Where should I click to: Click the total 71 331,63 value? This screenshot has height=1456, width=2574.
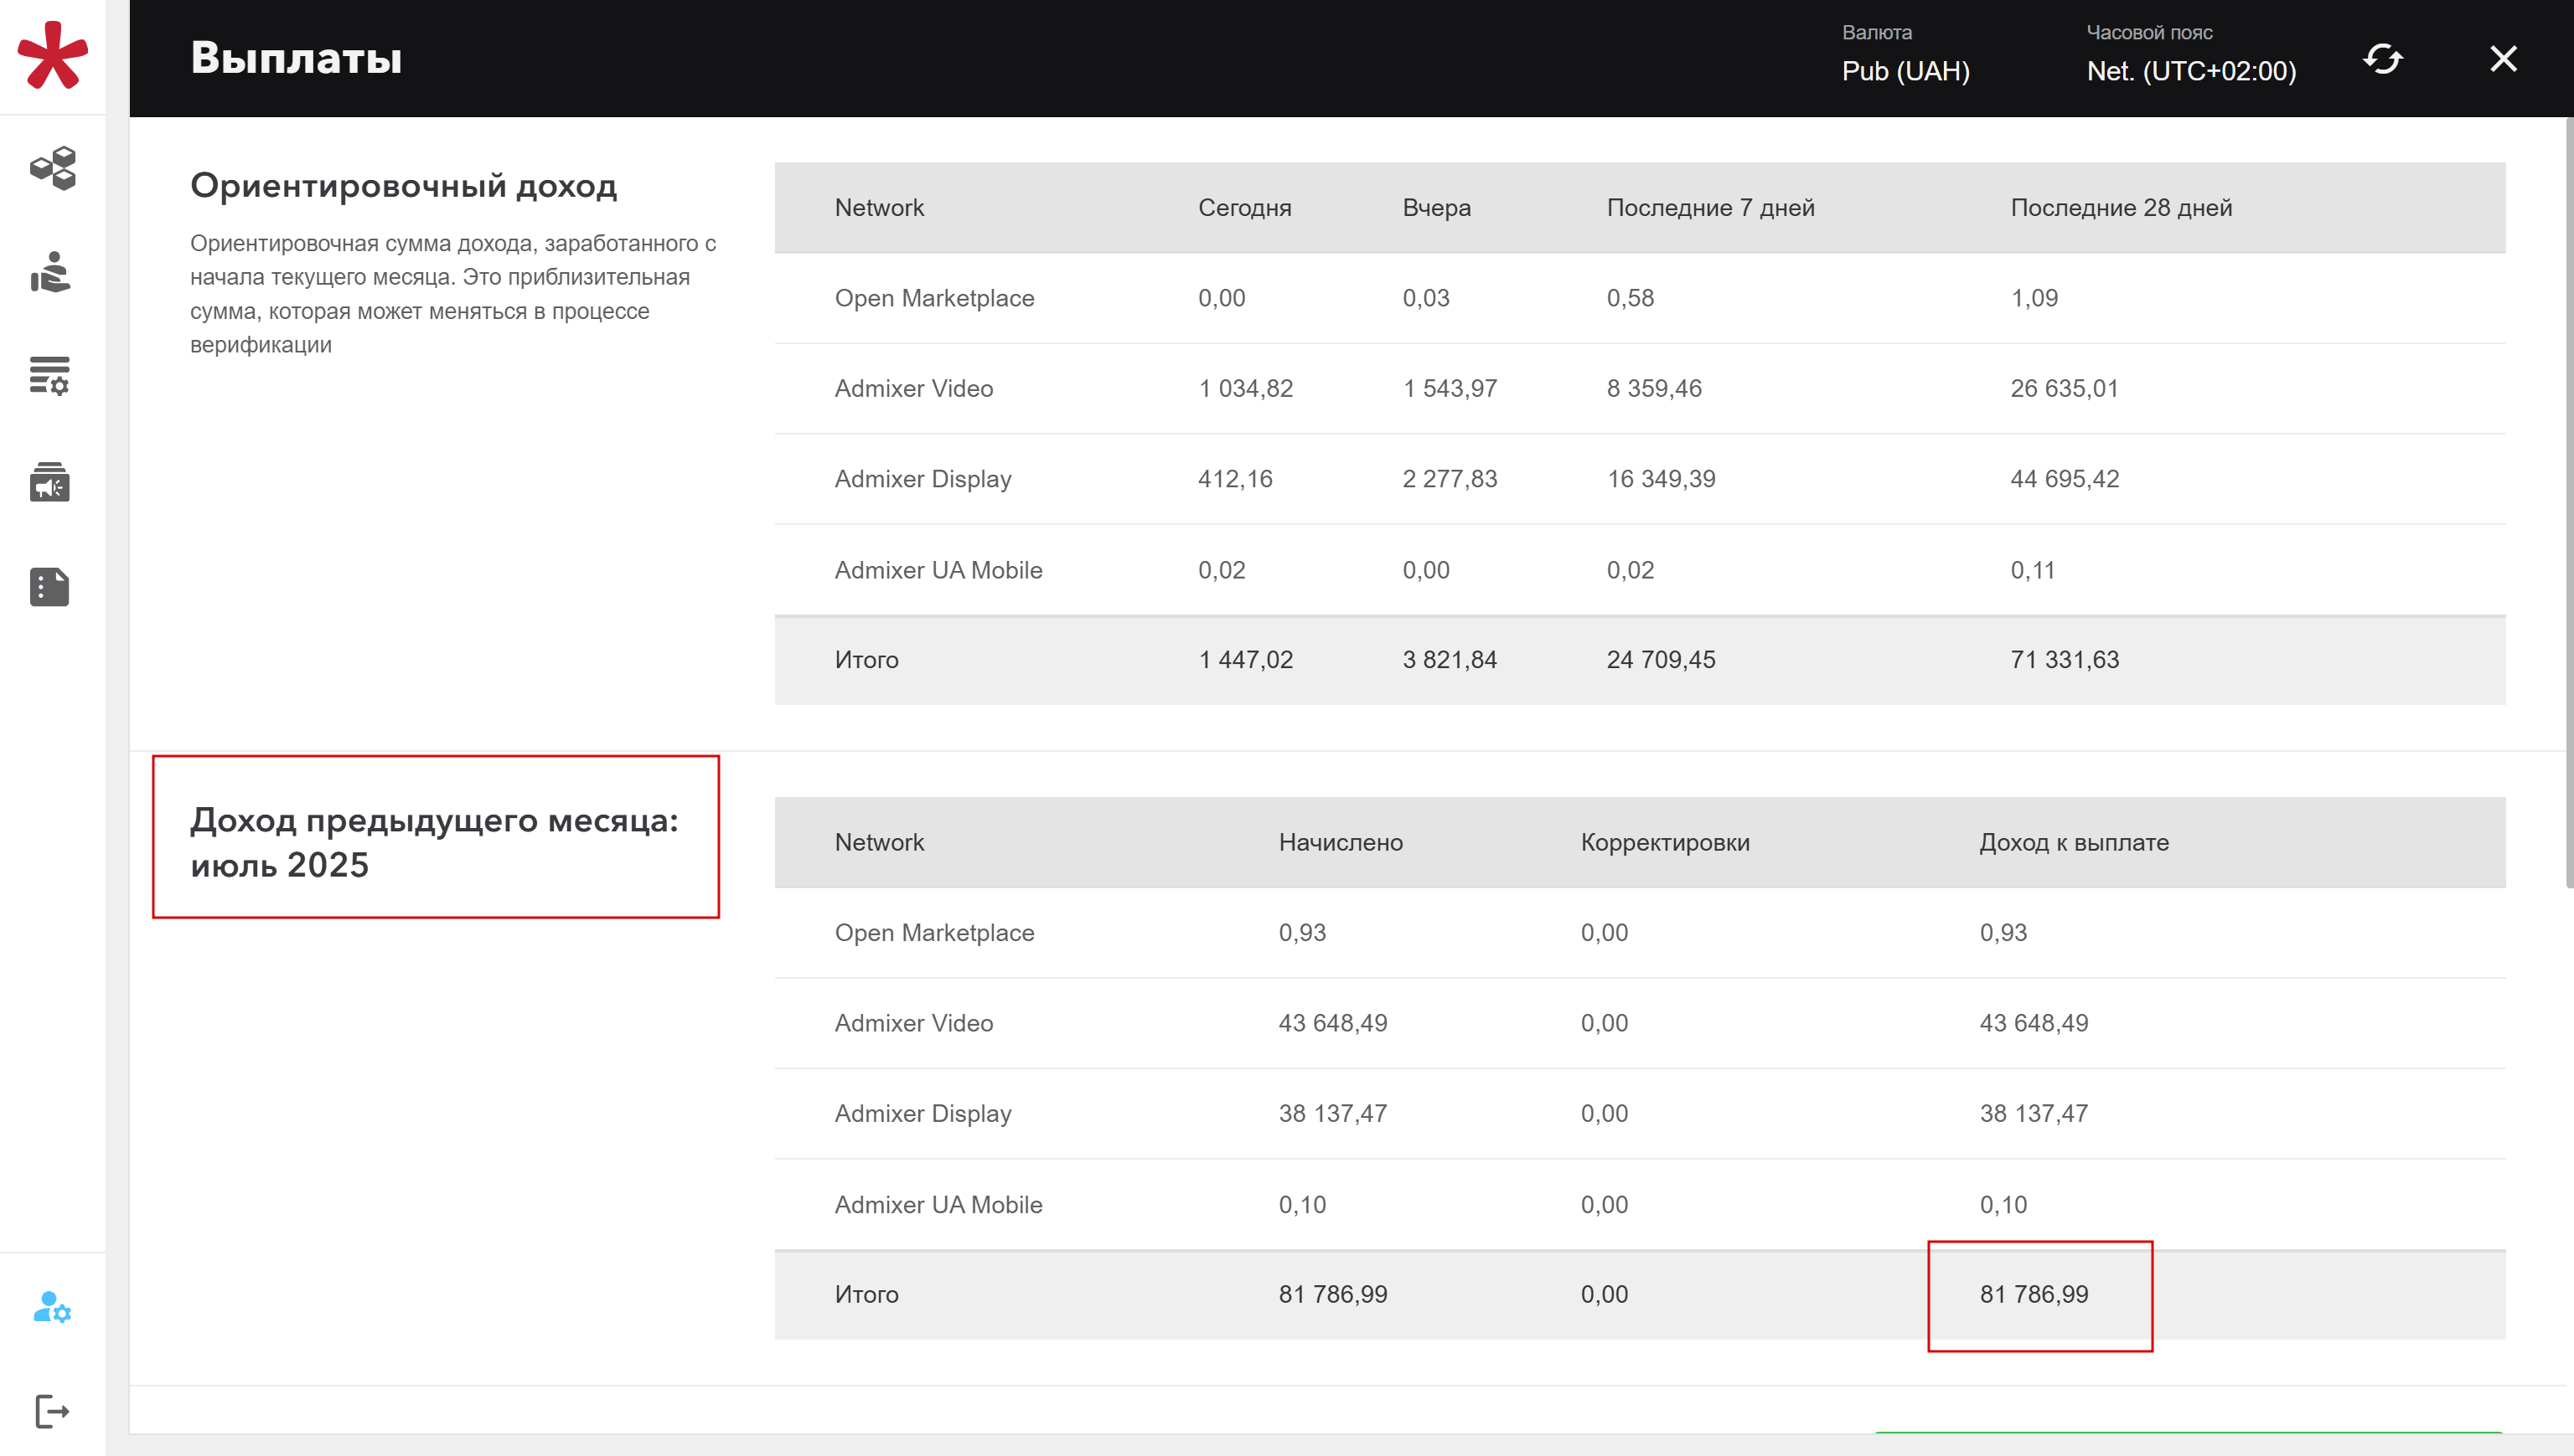point(2064,660)
